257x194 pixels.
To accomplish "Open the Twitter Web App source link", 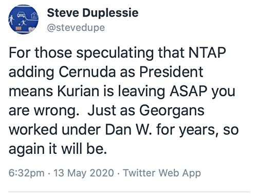I will (162, 173).
